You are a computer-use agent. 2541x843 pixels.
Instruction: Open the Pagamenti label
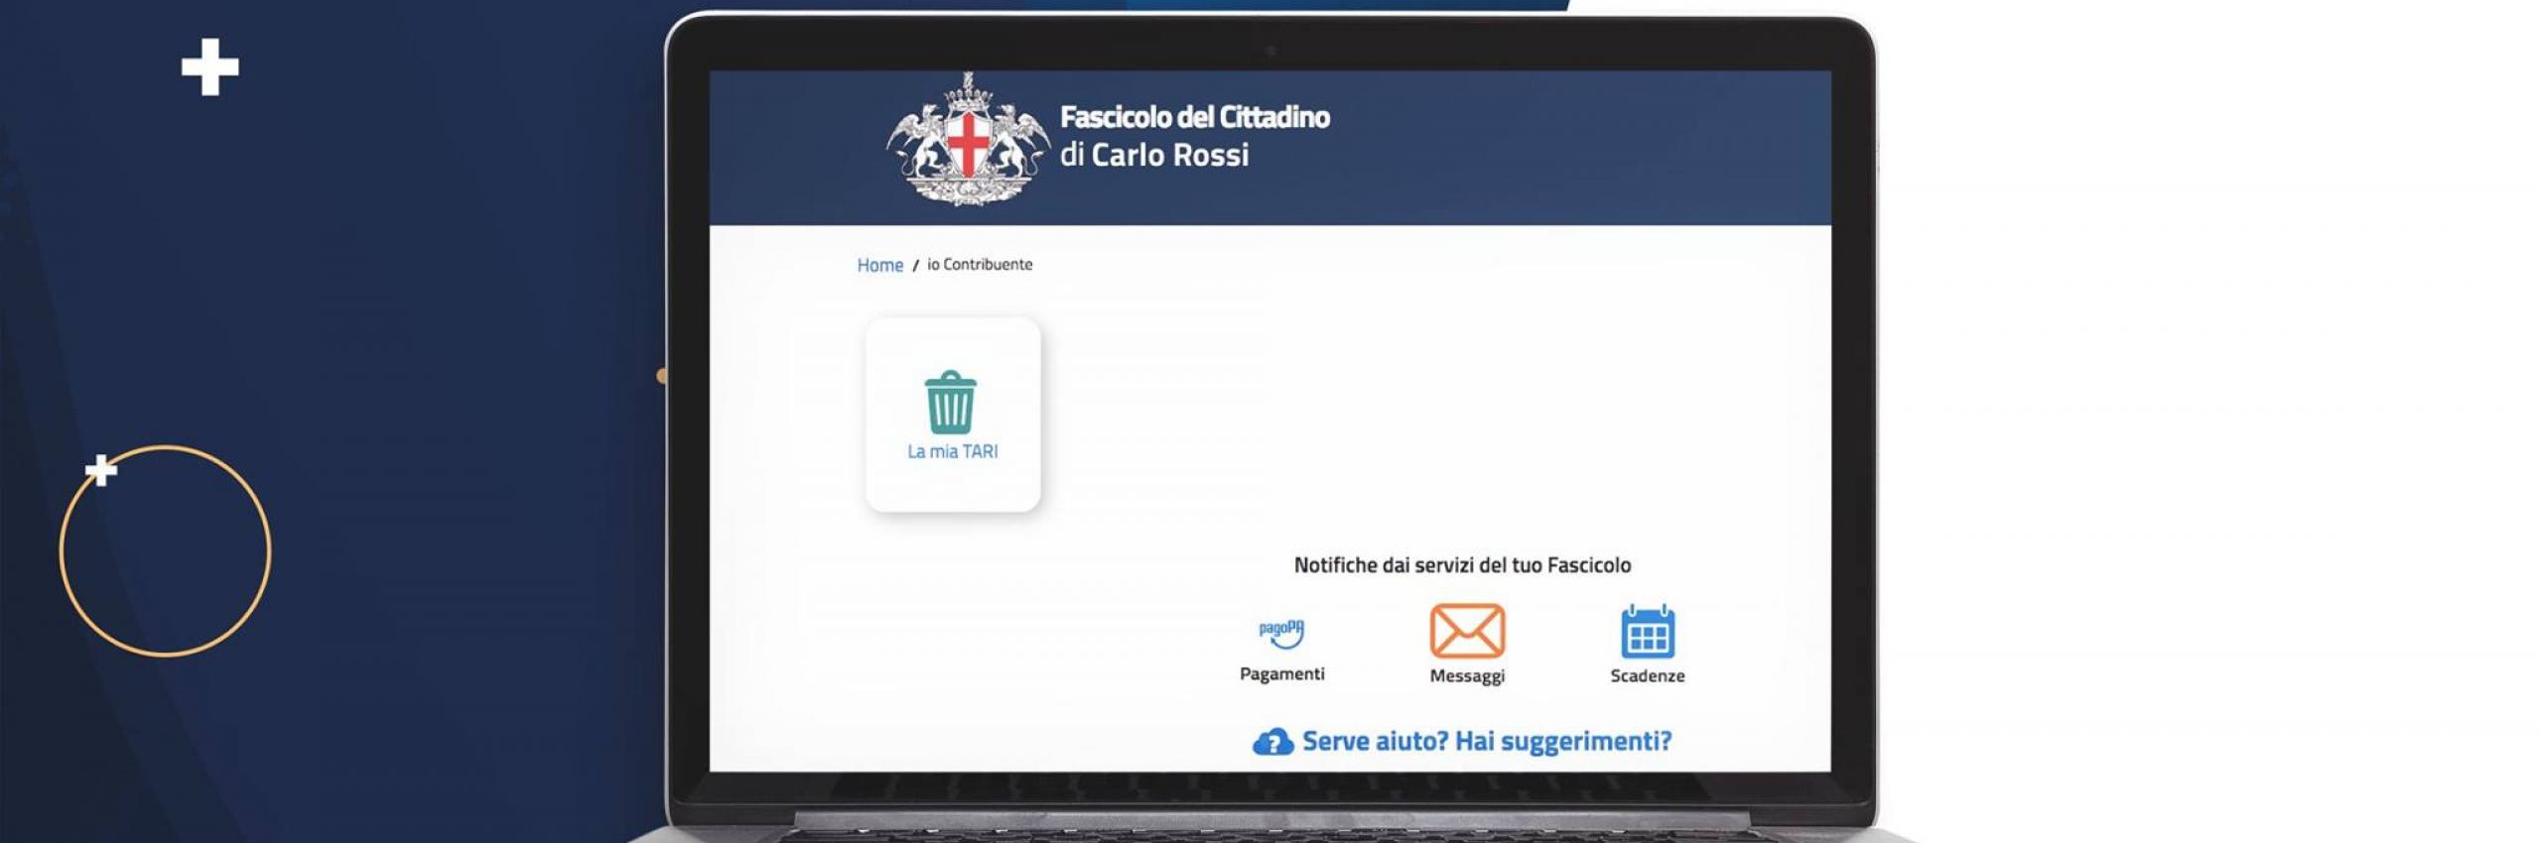point(1281,673)
